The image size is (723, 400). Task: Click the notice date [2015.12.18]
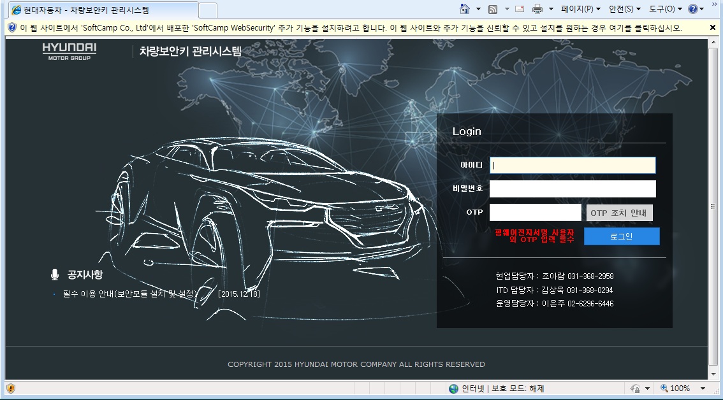pyautogui.click(x=239, y=294)
